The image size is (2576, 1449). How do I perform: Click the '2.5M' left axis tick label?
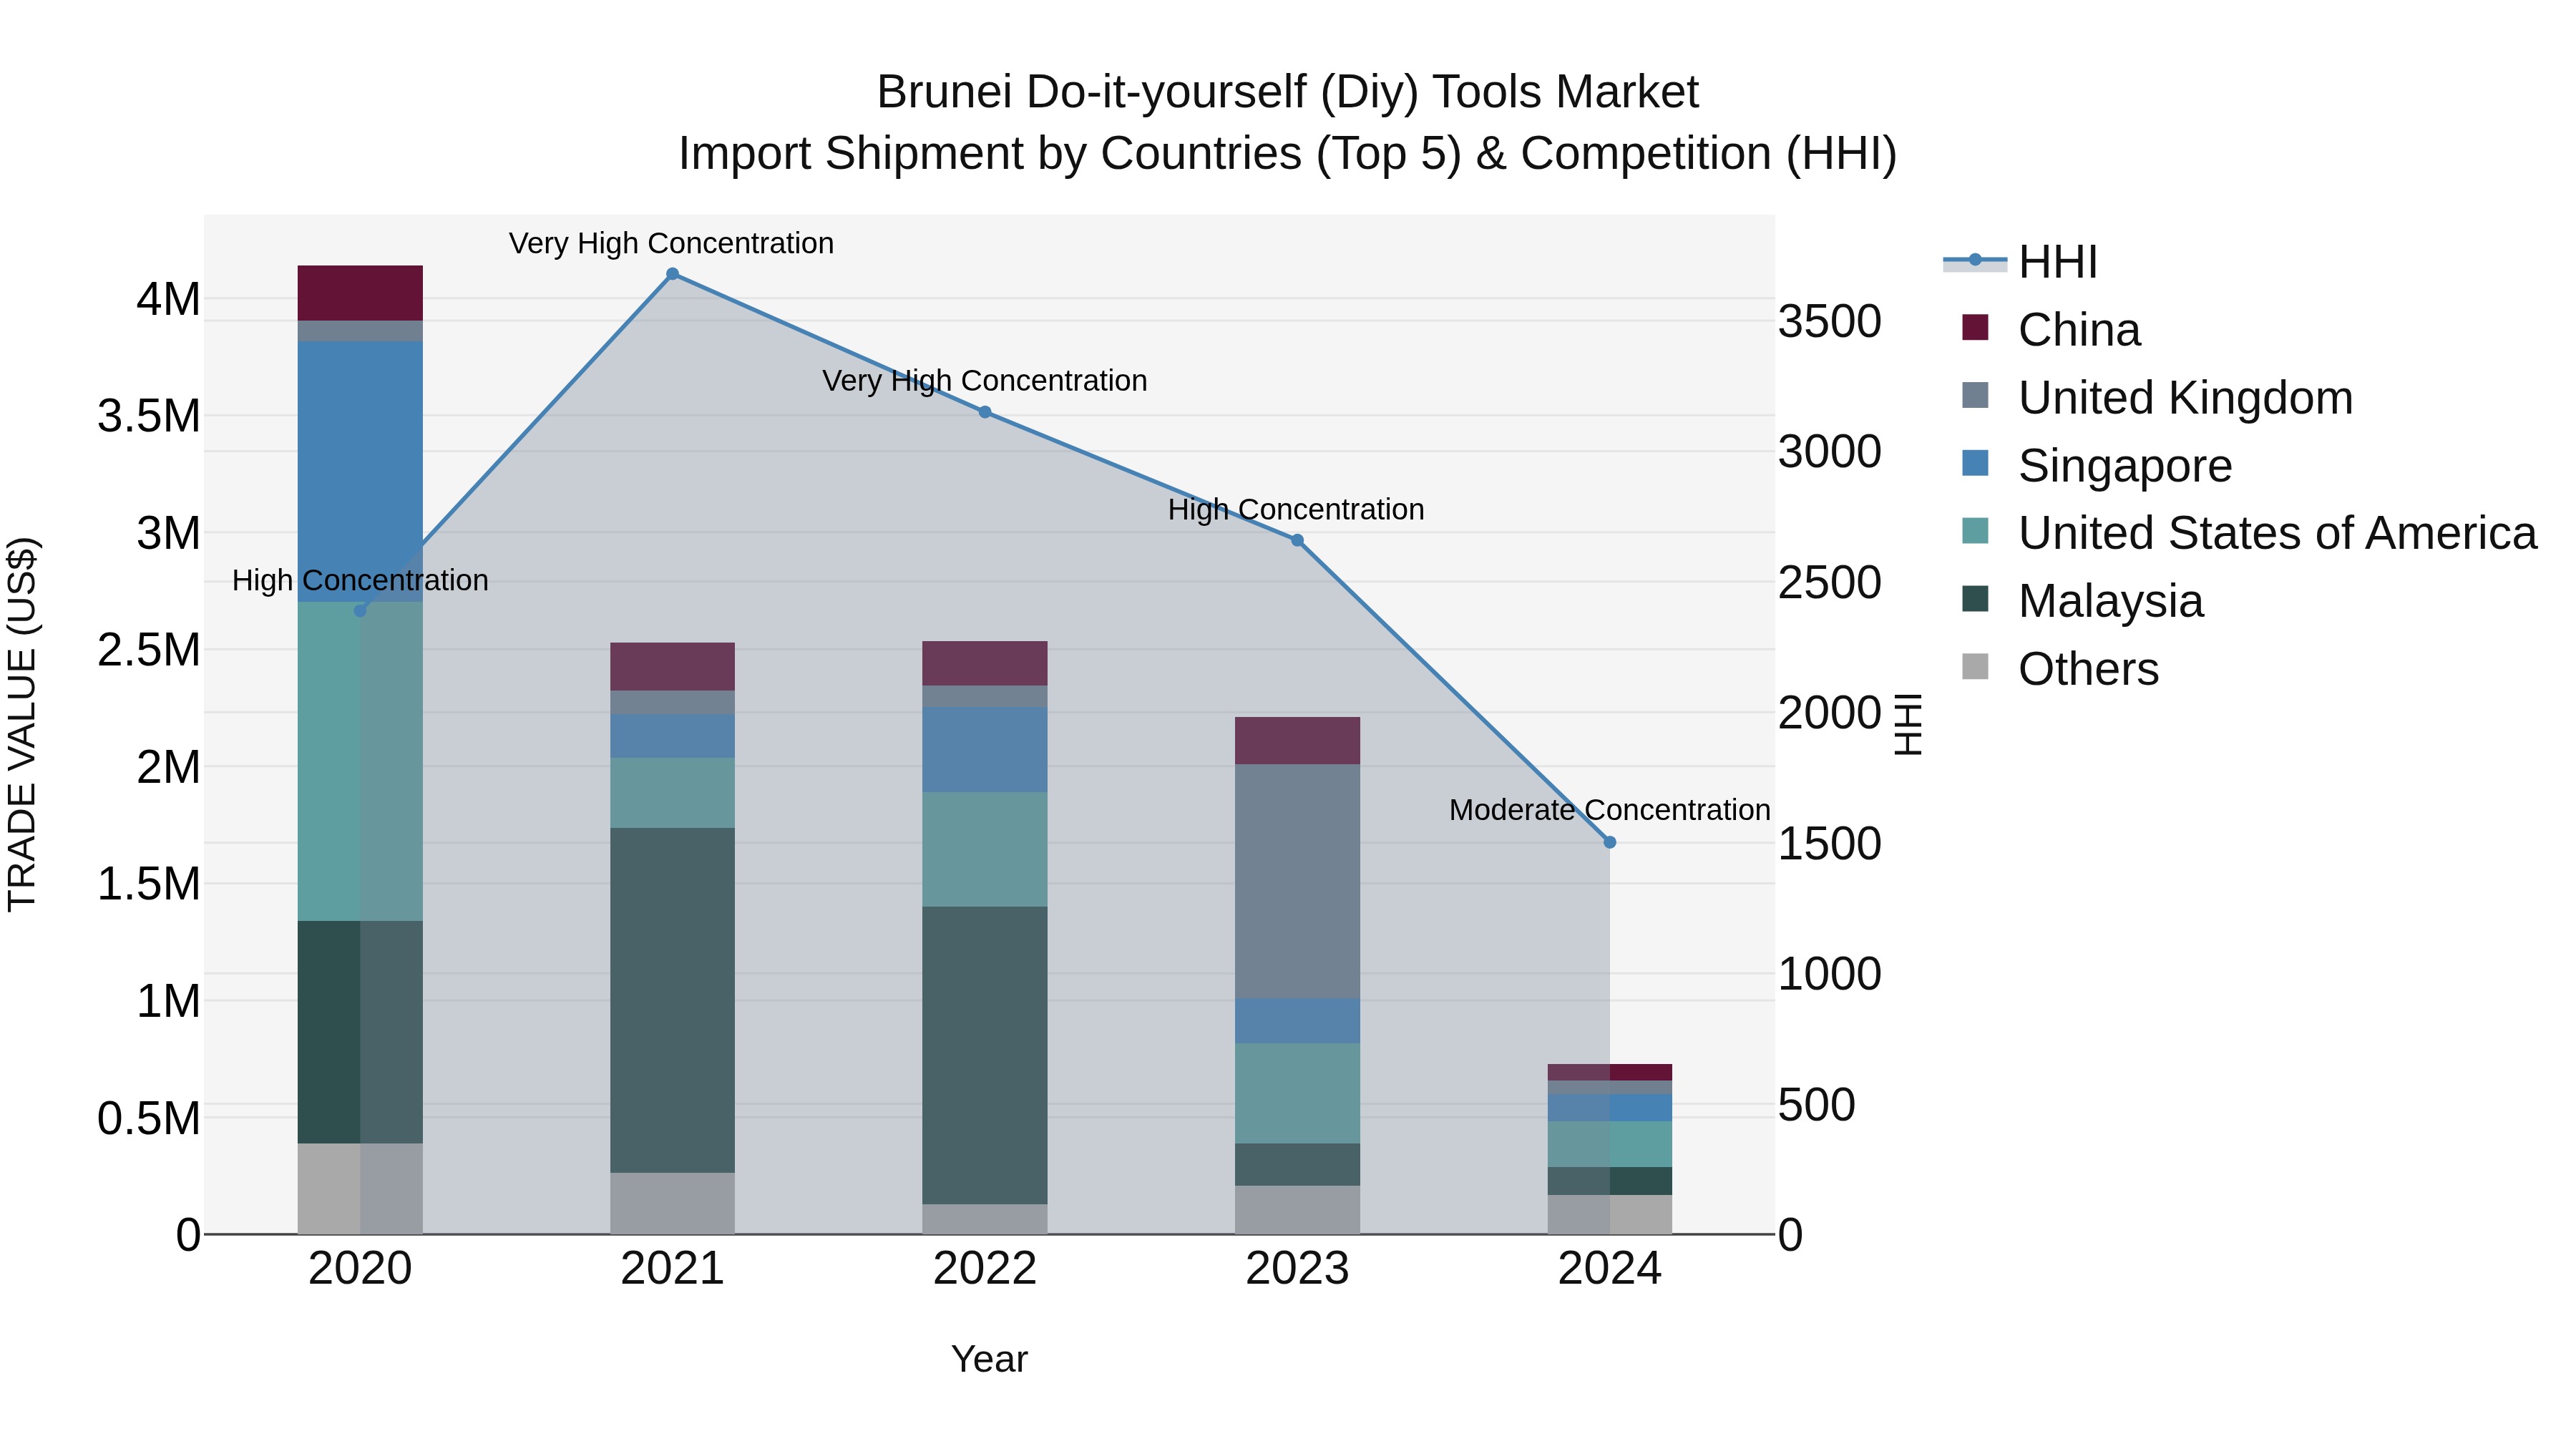point(149,650)
